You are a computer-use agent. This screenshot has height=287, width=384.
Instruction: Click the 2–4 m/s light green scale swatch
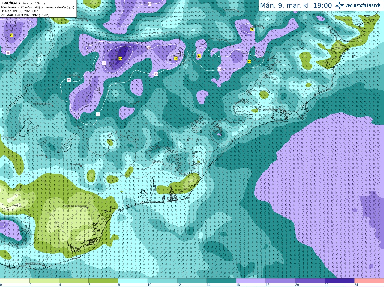coord(44,281)
